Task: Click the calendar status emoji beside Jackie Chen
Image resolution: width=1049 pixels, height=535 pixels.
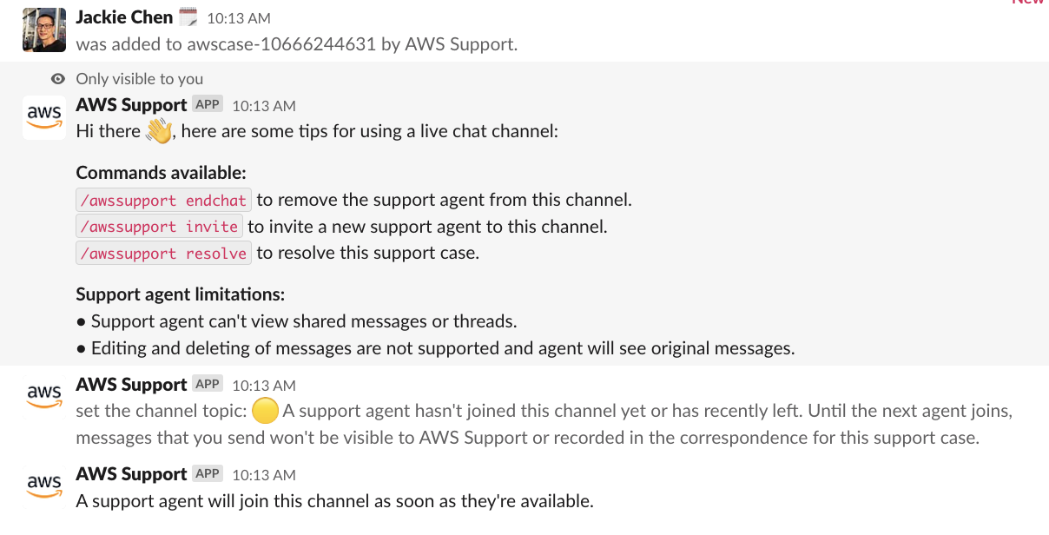Action: click(x=188, y=17)
